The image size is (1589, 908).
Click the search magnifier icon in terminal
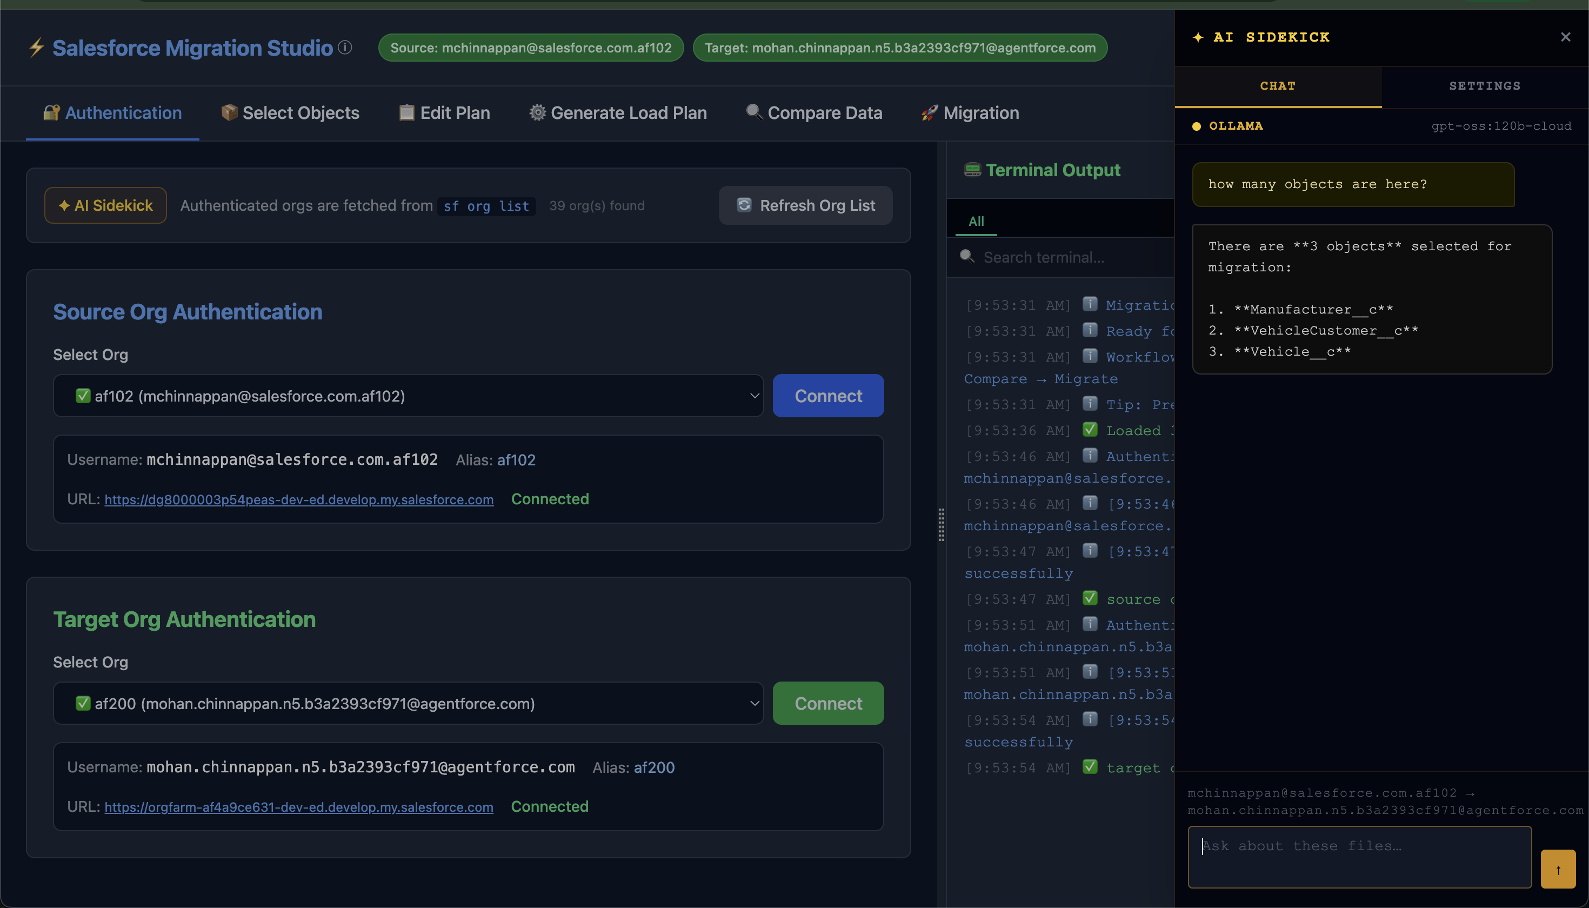point(966,256)
